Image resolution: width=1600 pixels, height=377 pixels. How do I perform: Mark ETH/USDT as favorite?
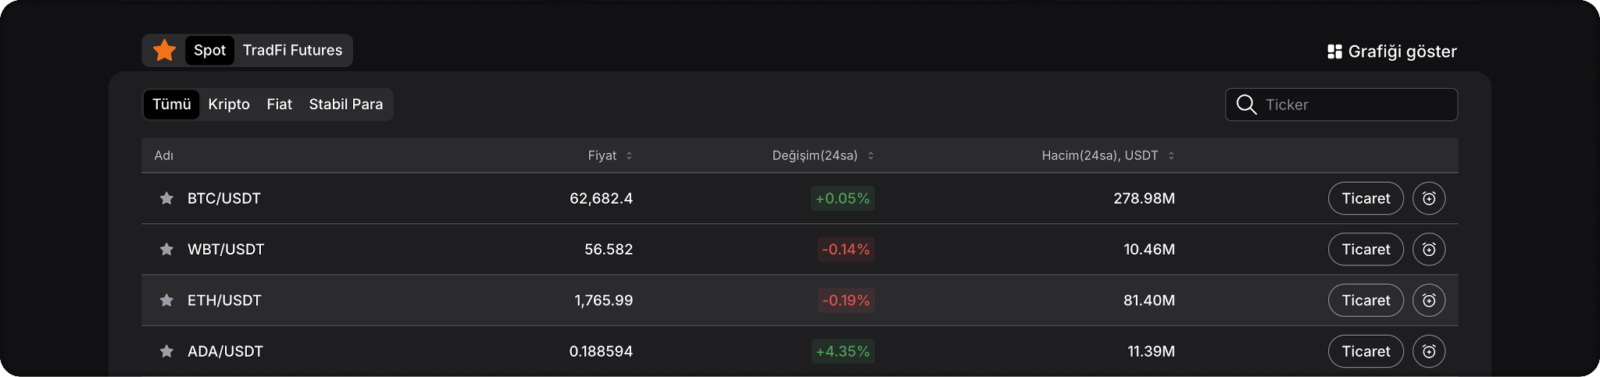click(166, 301)
